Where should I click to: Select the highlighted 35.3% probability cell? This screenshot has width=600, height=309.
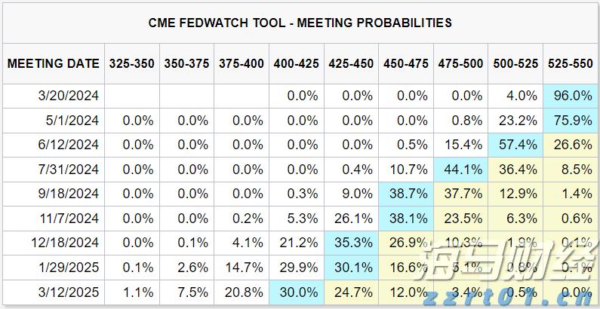click(x=351, y=242)
